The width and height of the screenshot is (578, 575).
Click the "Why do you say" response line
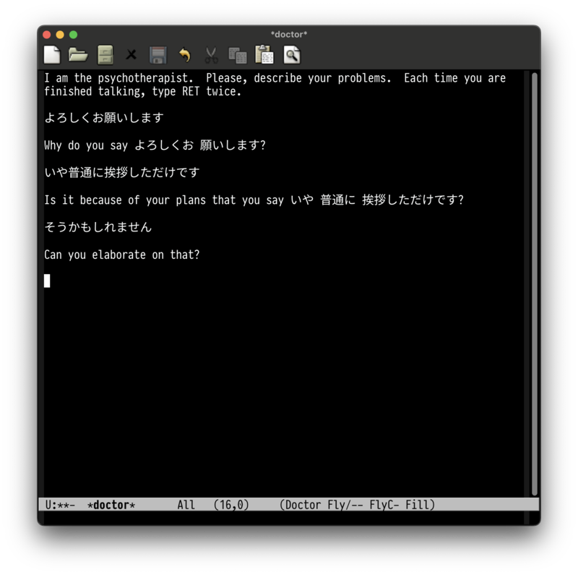[155, 145]
